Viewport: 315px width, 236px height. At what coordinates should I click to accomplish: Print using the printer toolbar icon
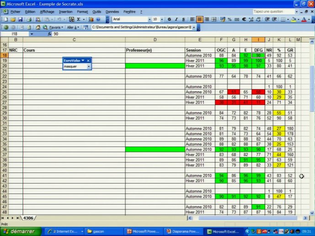(29, 19)
